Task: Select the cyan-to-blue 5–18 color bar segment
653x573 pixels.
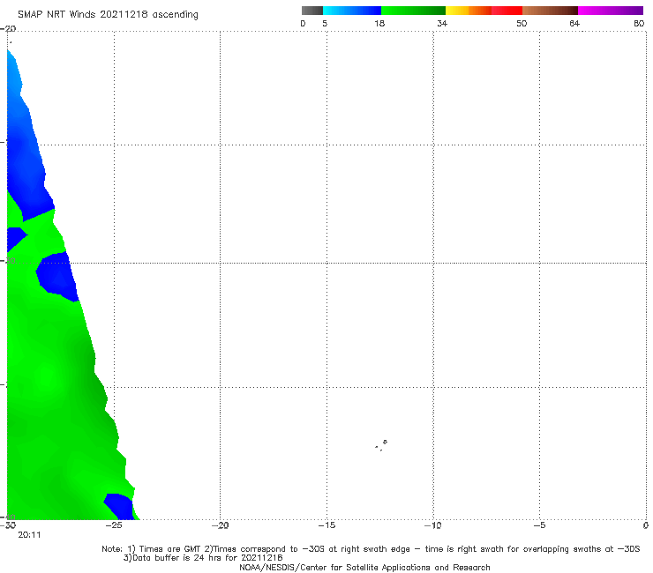Action: tap(352, 11)
